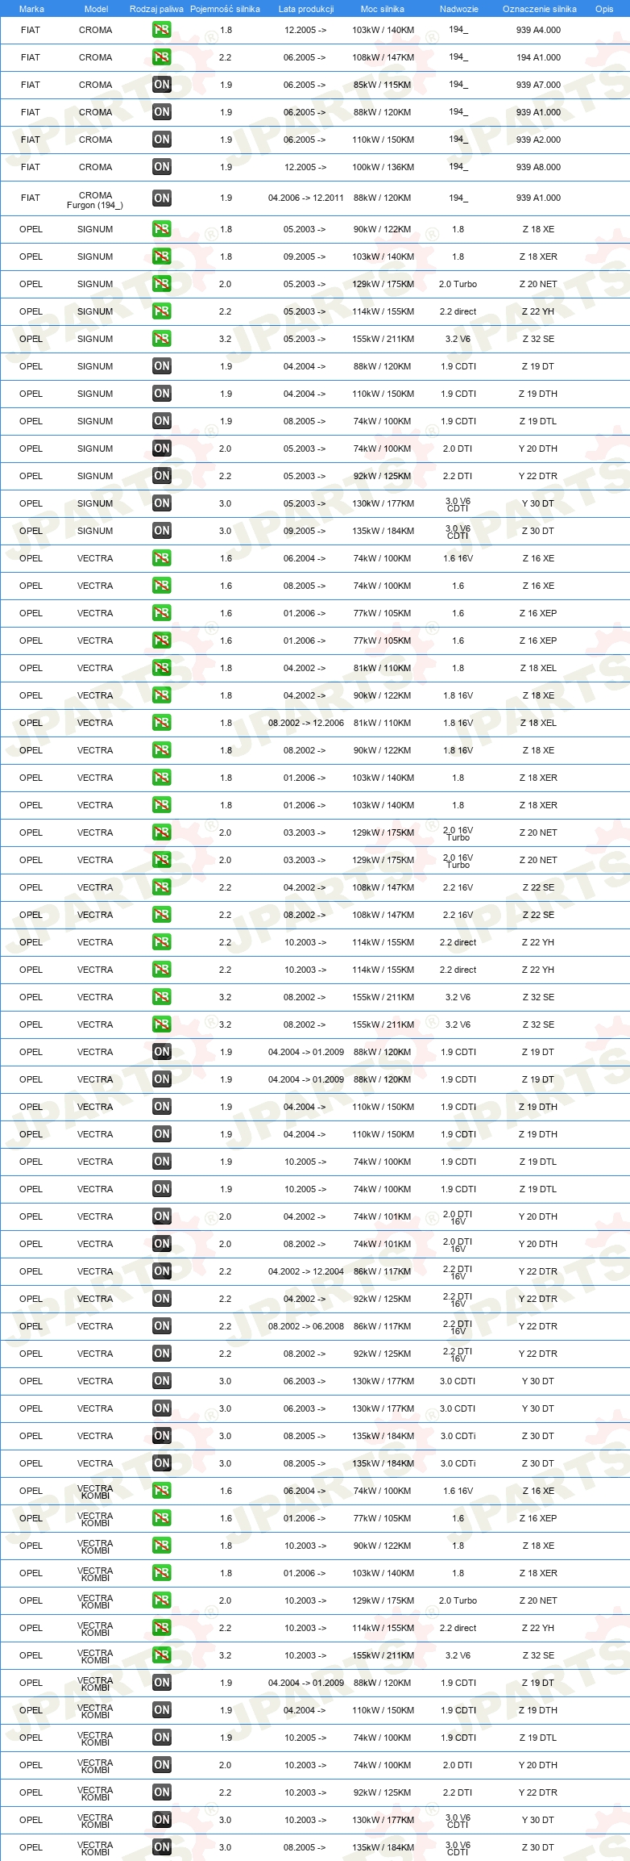Select PB fuel icon for Vectra Kombi Z 16 XEP
630x1861 pixels.
(162, 1518)
